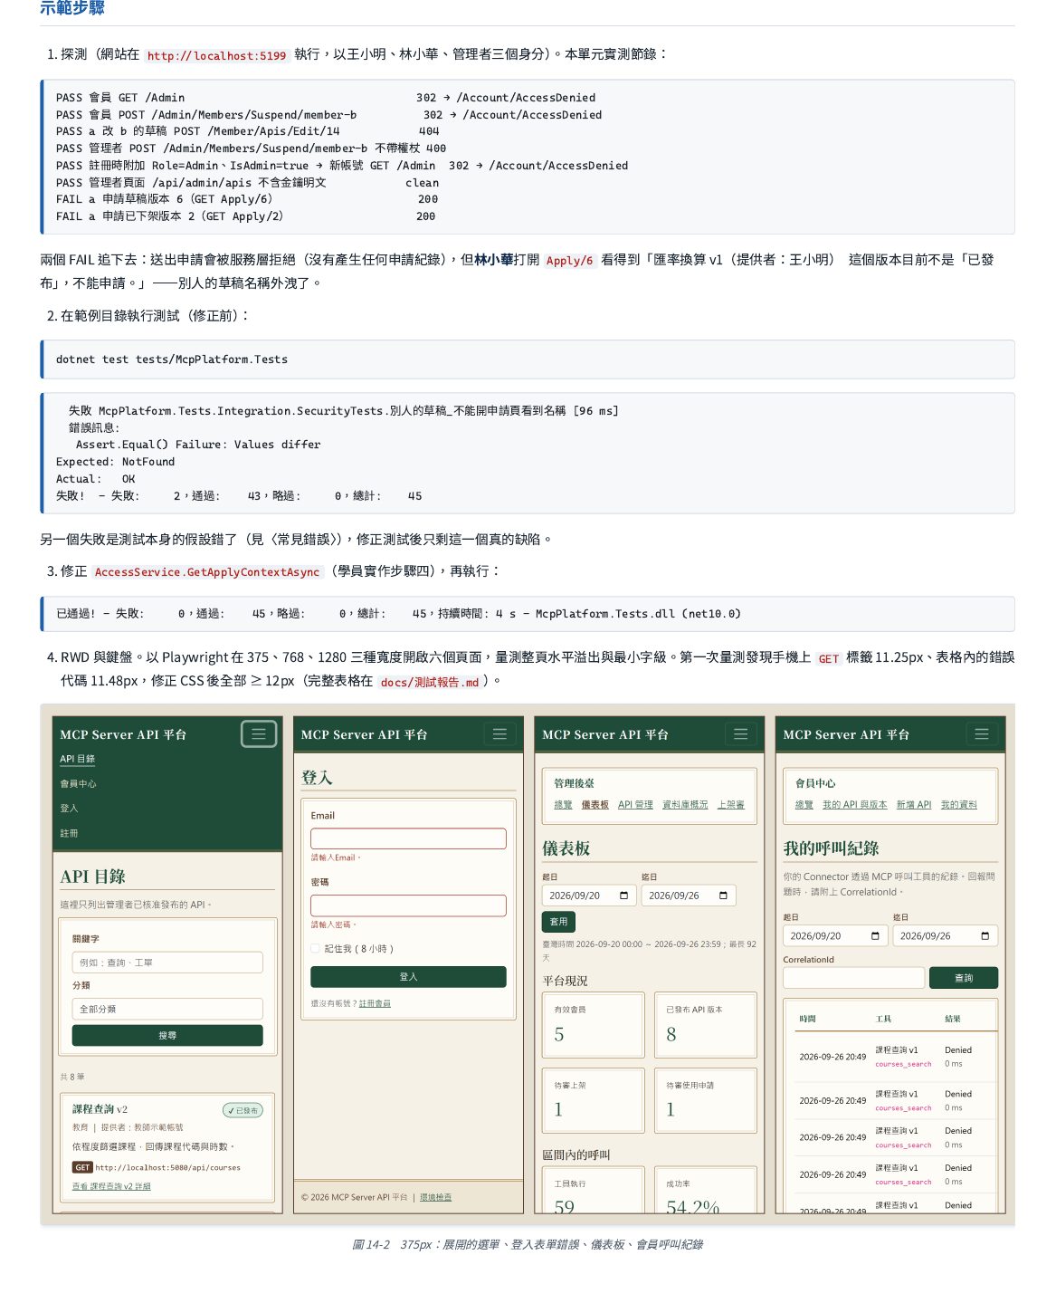Click the Email input field
Screen dimensions: 1056x1303
[x=408, y=838]
